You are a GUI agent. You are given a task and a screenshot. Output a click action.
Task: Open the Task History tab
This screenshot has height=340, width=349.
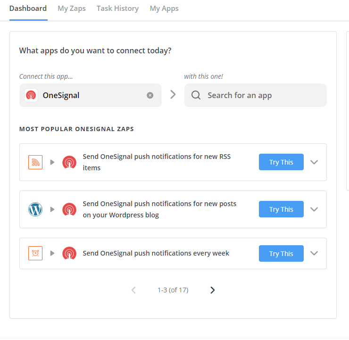pos(117,8)
